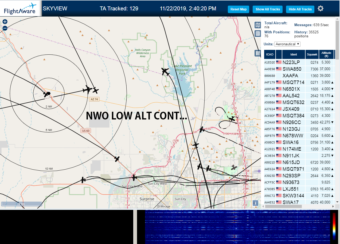Select the N293SP aircraft row

click(x=299, y=176)
